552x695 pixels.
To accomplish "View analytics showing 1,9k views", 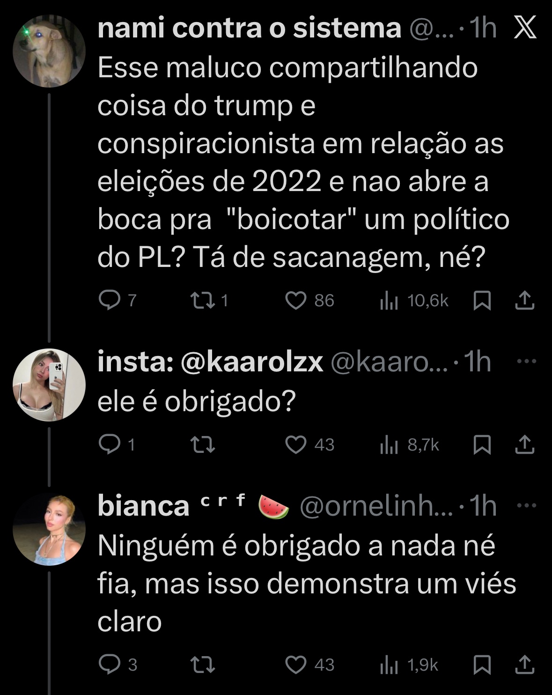I will point(389,665).
